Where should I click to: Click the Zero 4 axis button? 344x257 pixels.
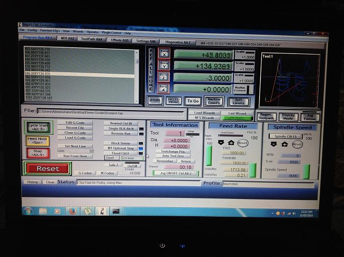click(164, 88)
